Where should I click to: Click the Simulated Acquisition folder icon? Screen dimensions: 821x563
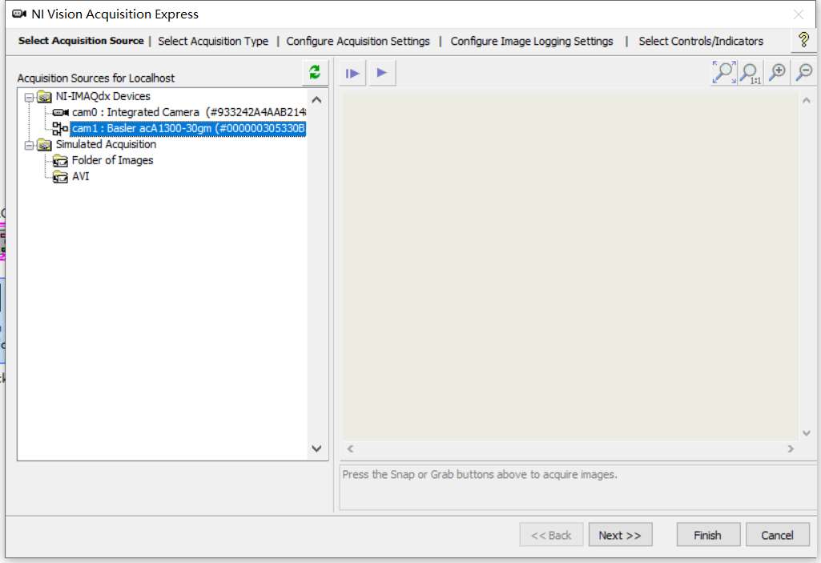pos(45,145)
